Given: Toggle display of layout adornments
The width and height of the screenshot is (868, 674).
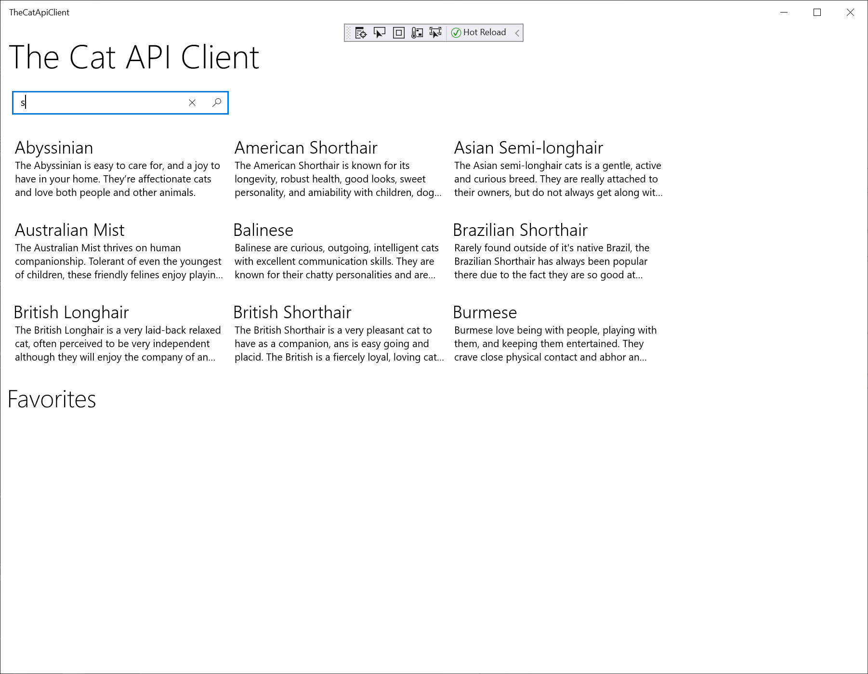Looking at the screenshot, I should [398, 32].
